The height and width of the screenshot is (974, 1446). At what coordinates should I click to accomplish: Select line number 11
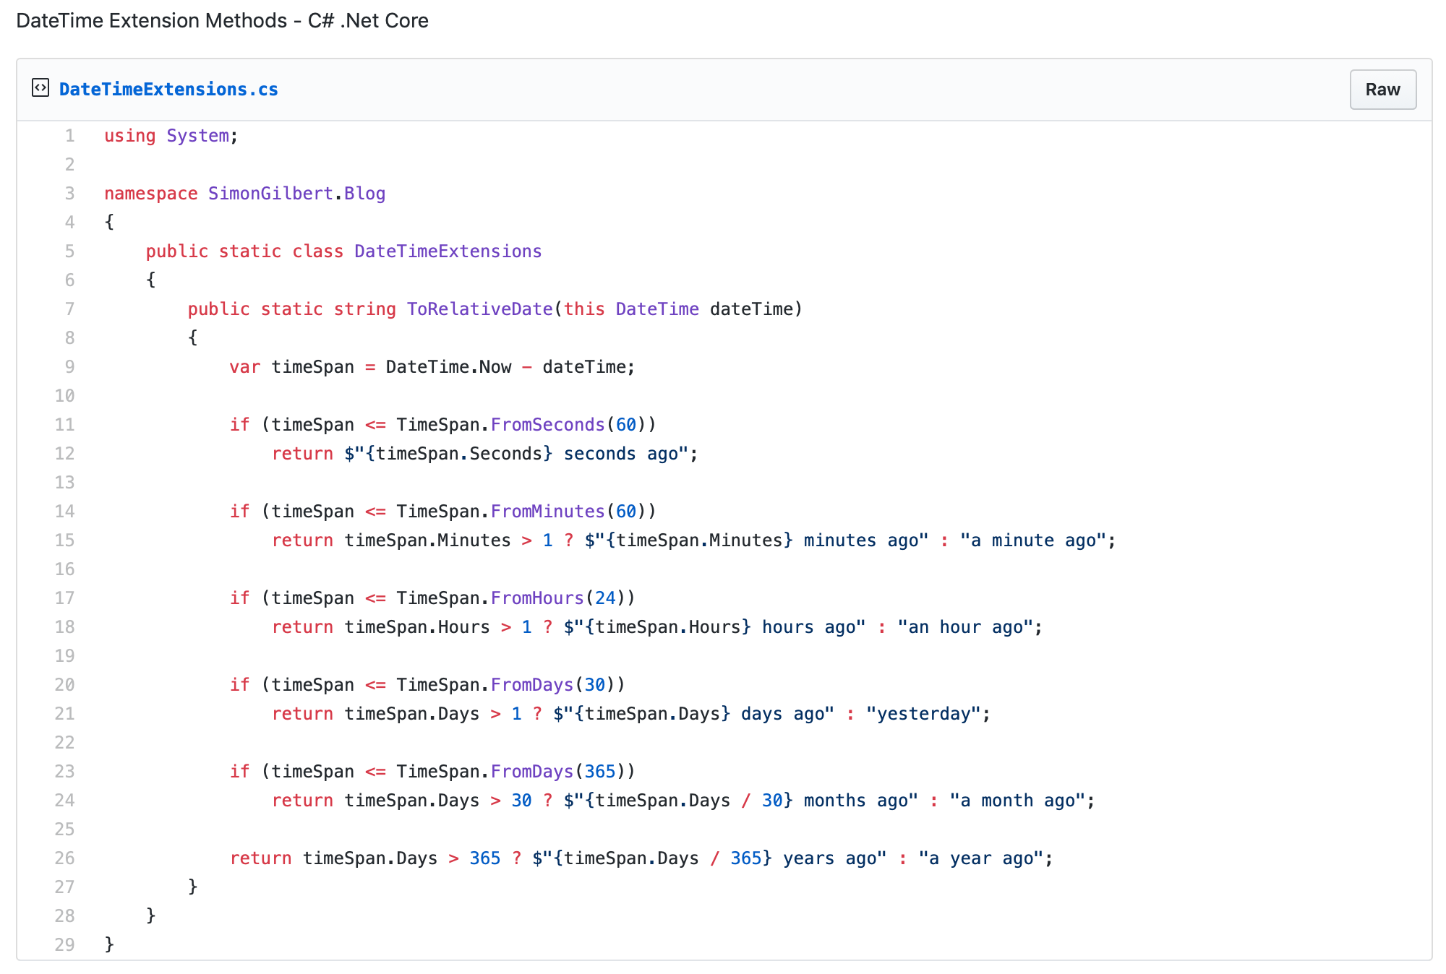click(65, 425)
